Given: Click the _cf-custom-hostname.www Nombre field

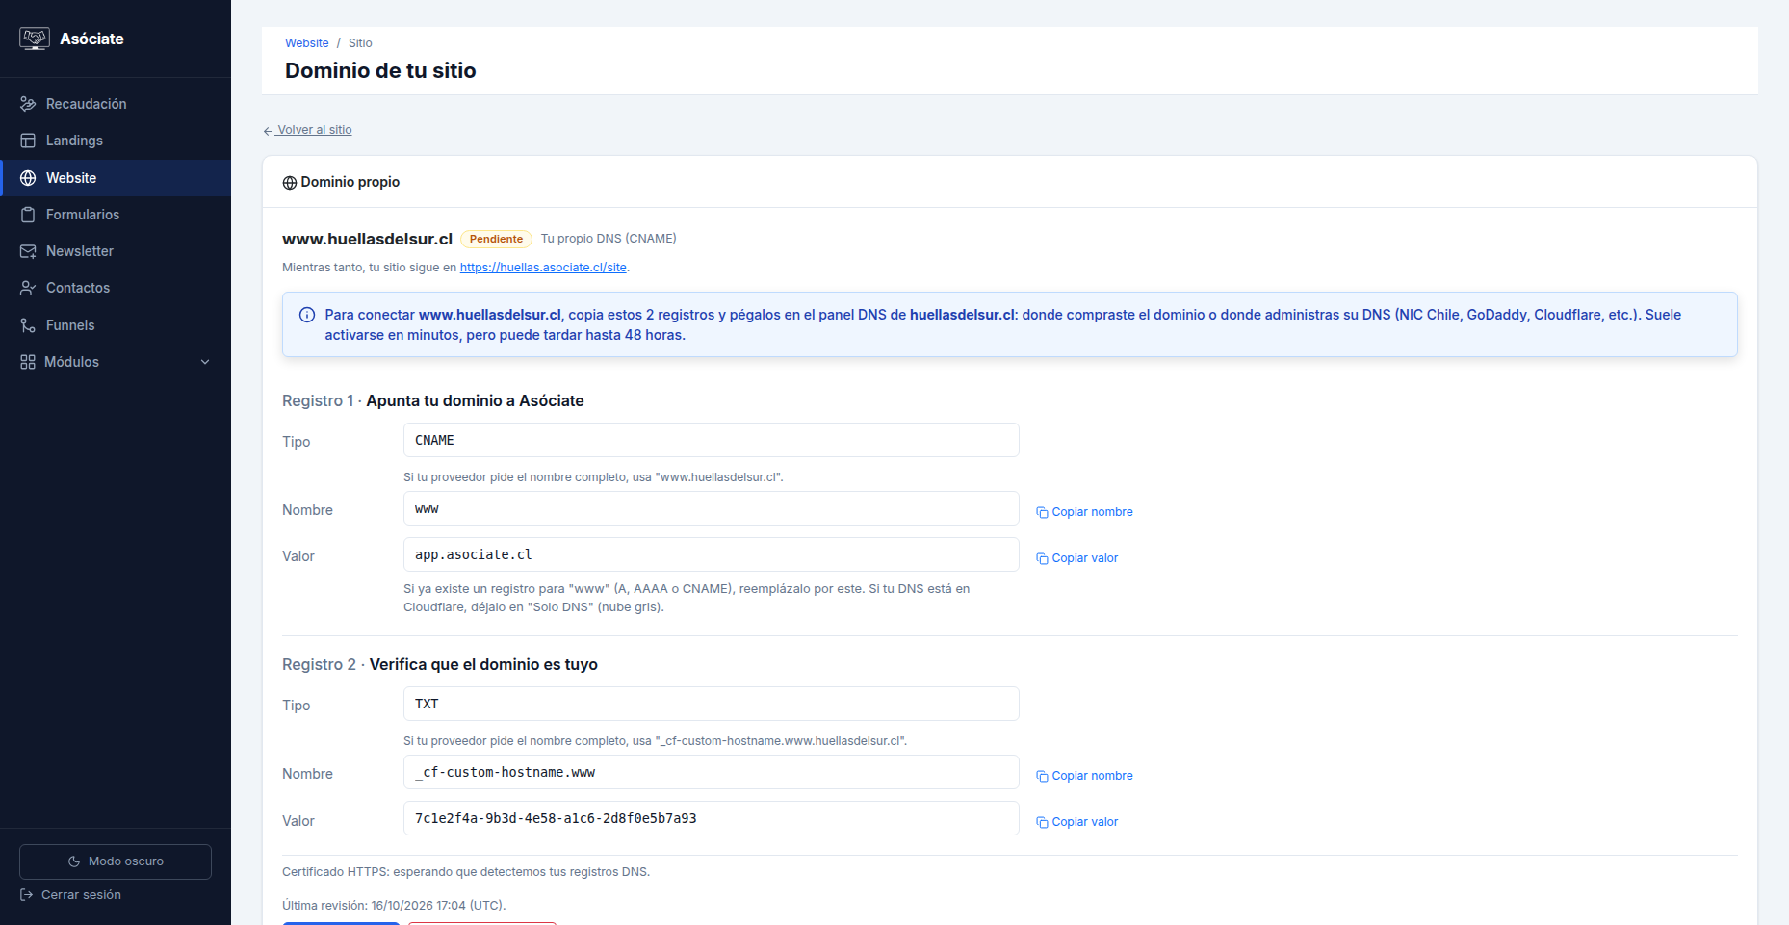Looking at the screenshot, I should [x=711, y=772].
